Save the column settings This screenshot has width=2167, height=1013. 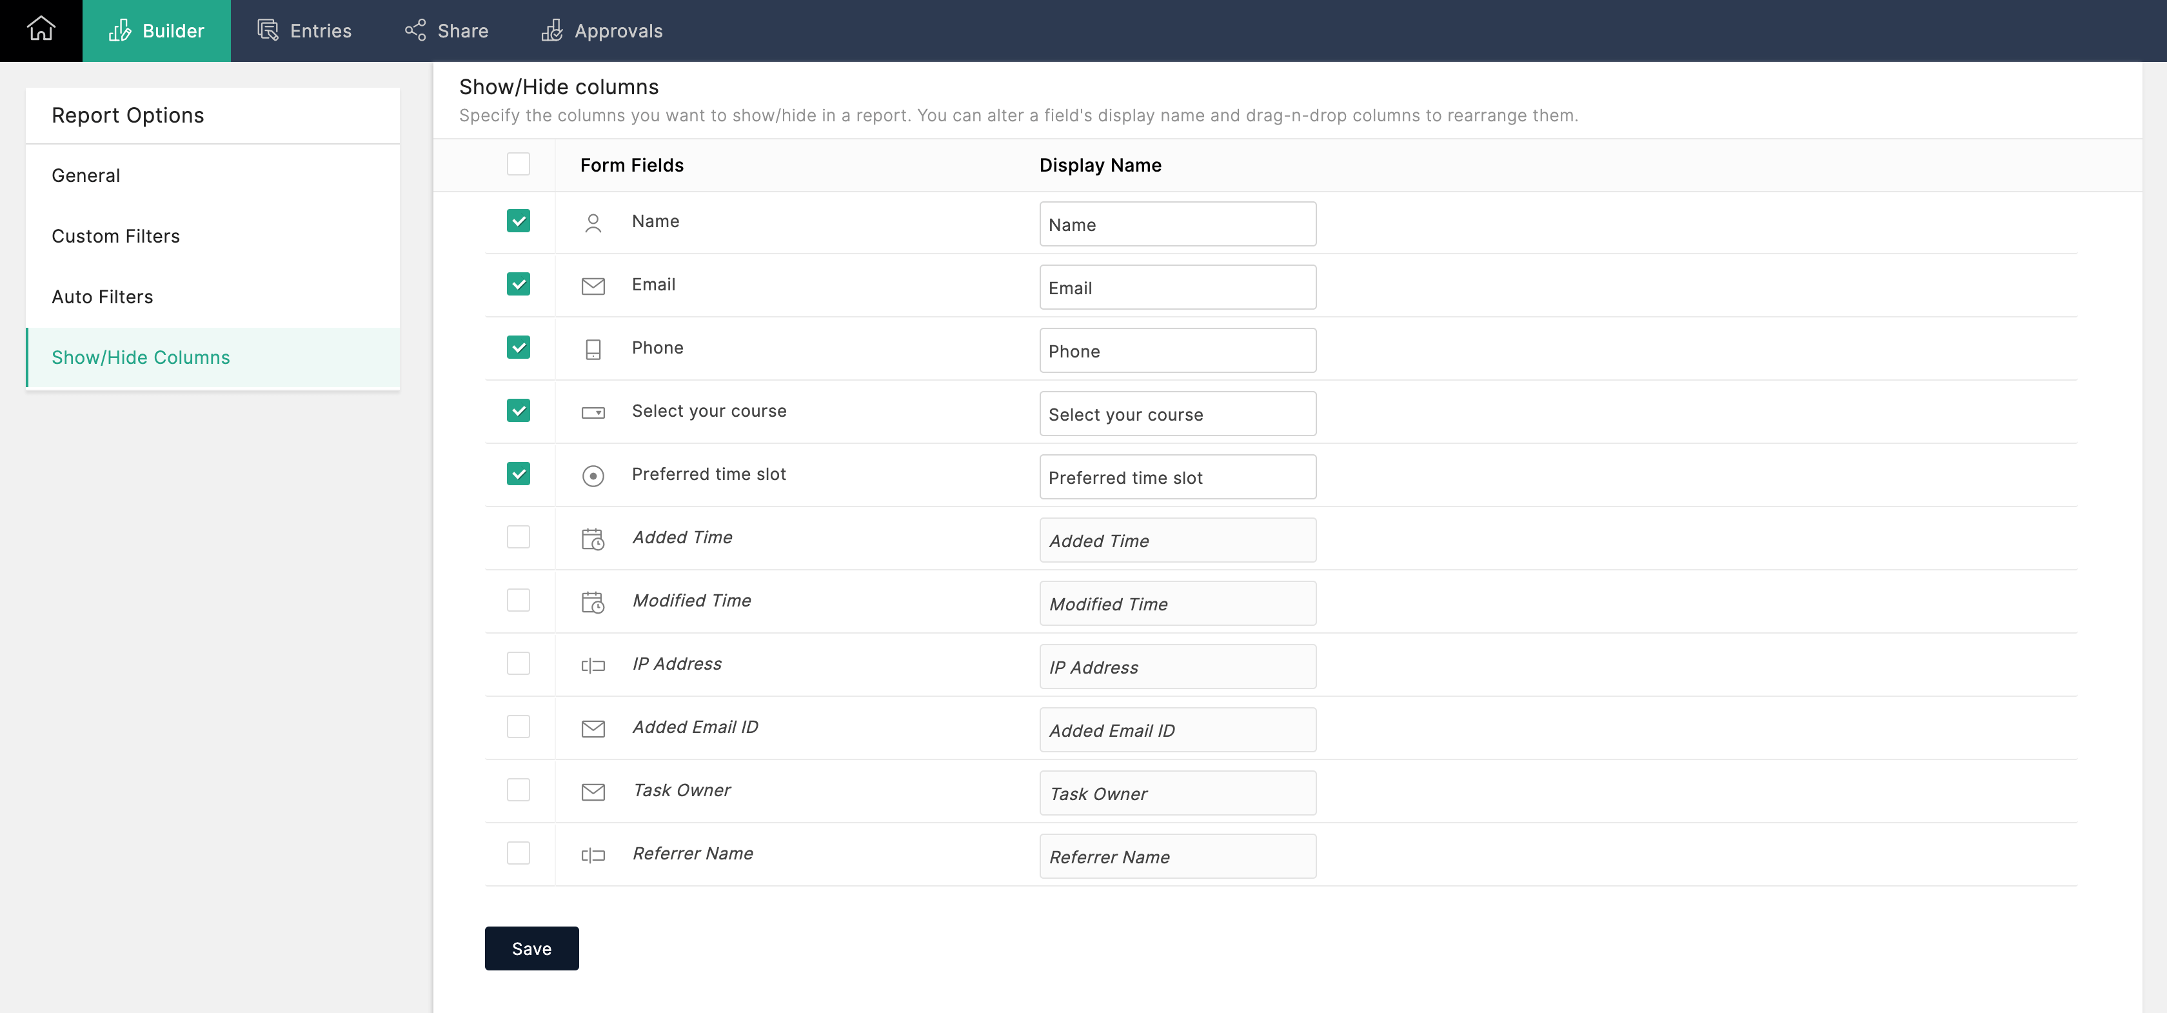[531, 948]
